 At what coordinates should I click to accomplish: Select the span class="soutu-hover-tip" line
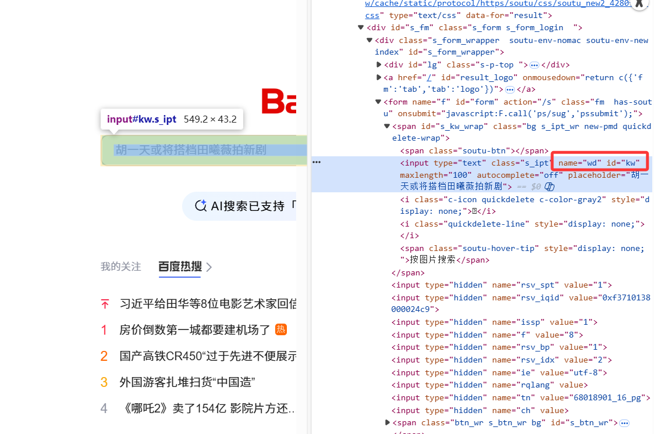[522, 254]
